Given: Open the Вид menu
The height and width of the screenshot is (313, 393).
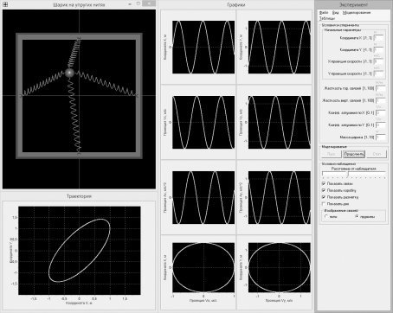Looking at the screenshot, I should pos(335,13).
